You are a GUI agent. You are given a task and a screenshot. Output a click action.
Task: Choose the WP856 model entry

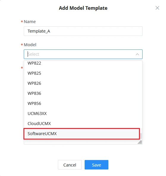click(x=83, y=103)
